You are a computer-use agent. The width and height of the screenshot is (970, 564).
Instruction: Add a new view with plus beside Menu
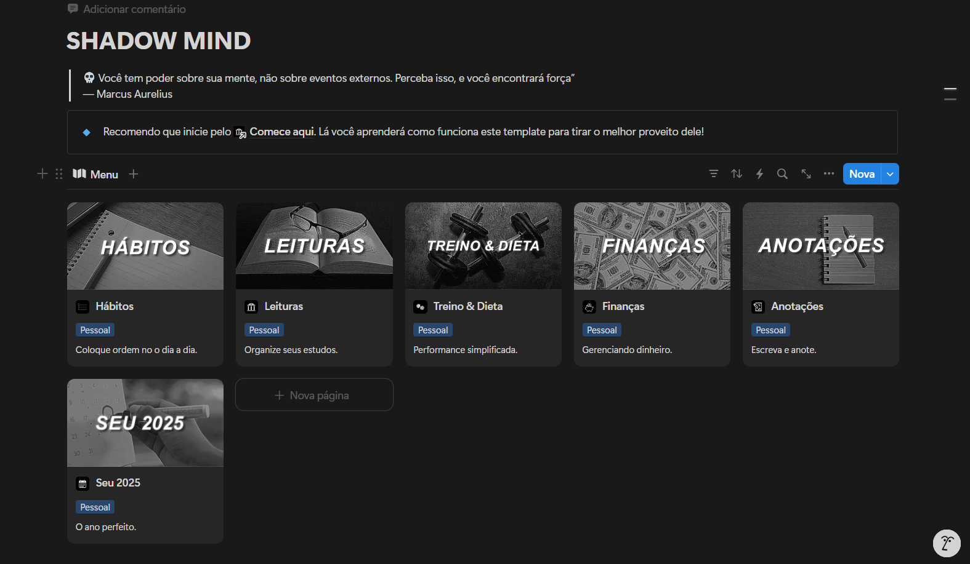coord(134,174)
